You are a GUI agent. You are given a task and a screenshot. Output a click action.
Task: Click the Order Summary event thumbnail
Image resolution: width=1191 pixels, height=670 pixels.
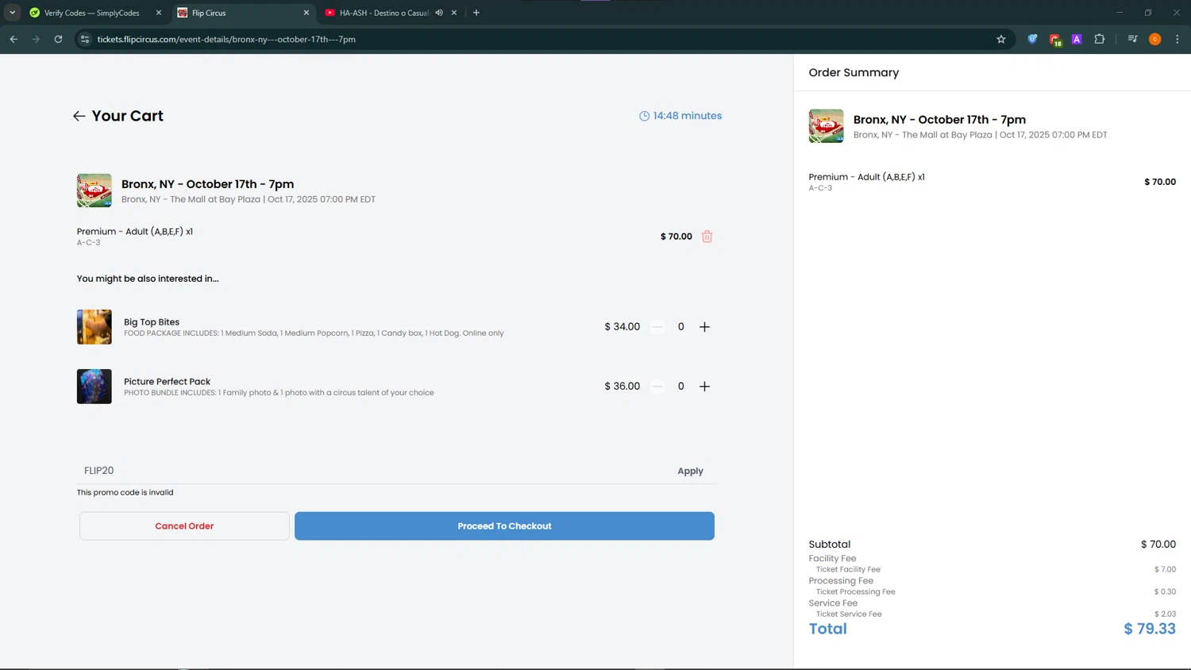tap(826, 126)
